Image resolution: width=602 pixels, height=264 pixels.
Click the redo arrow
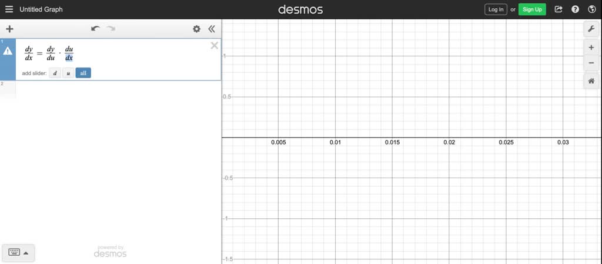point(111,29)
